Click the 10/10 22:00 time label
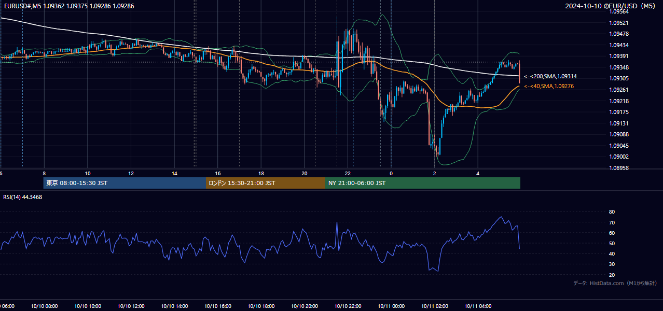 [x=348, y=306]
